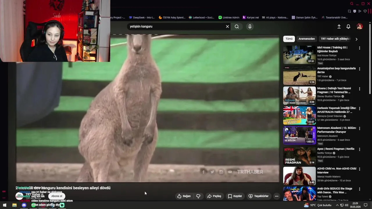Image resolution: width=372 pixels, height=209 pixels.
Task: Open options for Arab Girls SEDUCE video
Action: tap(360, 189)
